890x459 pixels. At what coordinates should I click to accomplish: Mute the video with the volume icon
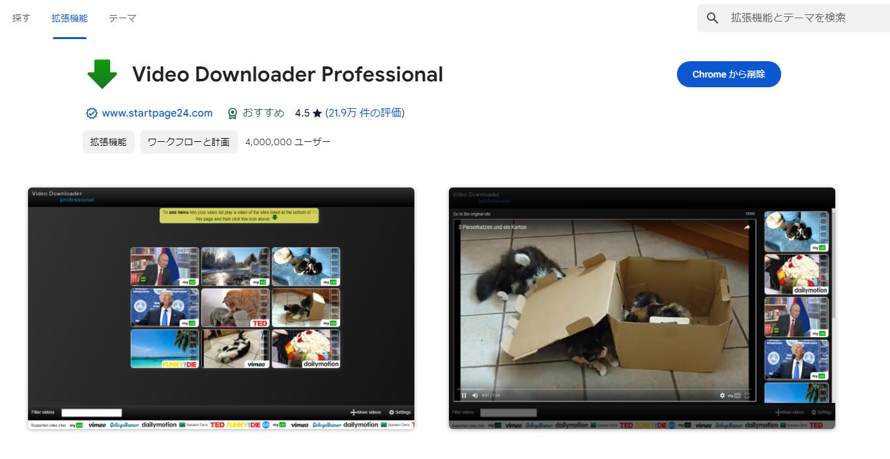pos(474,395)
